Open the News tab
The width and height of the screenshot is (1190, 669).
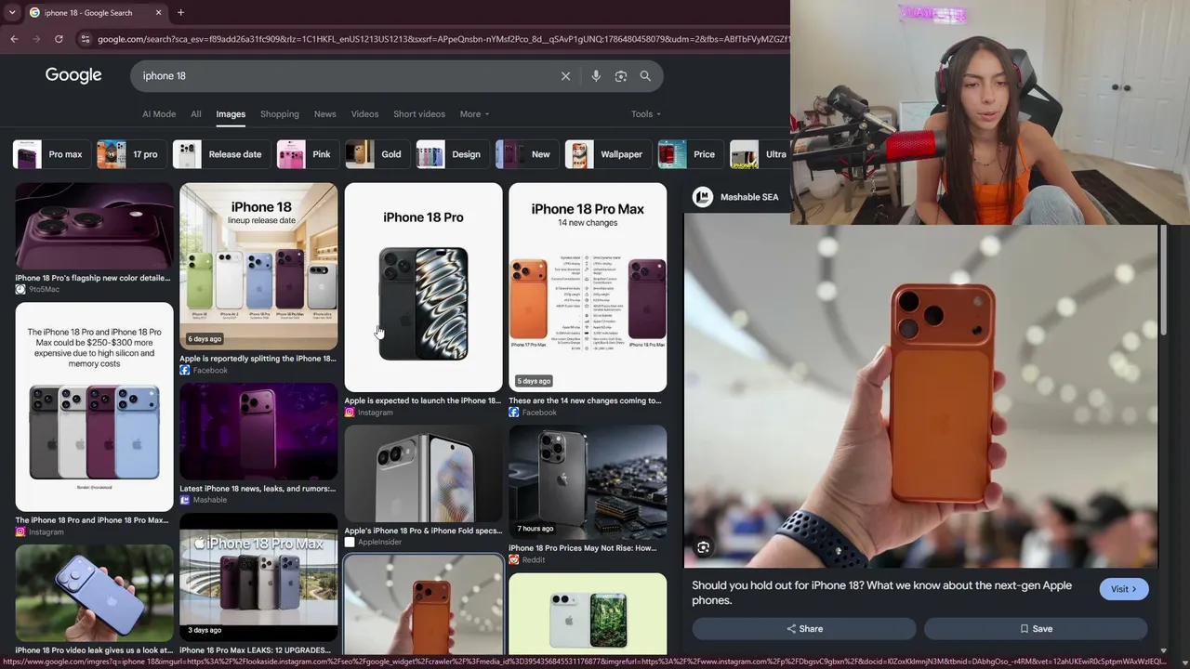pos(324,114)
